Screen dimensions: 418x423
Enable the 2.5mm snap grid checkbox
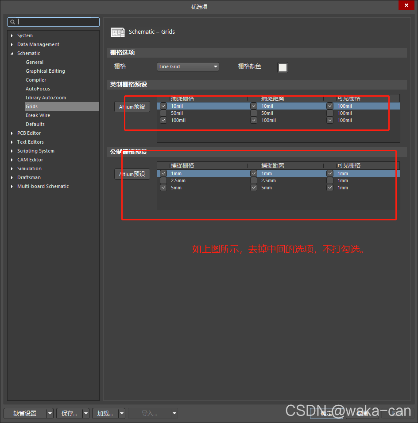[163, 180]
